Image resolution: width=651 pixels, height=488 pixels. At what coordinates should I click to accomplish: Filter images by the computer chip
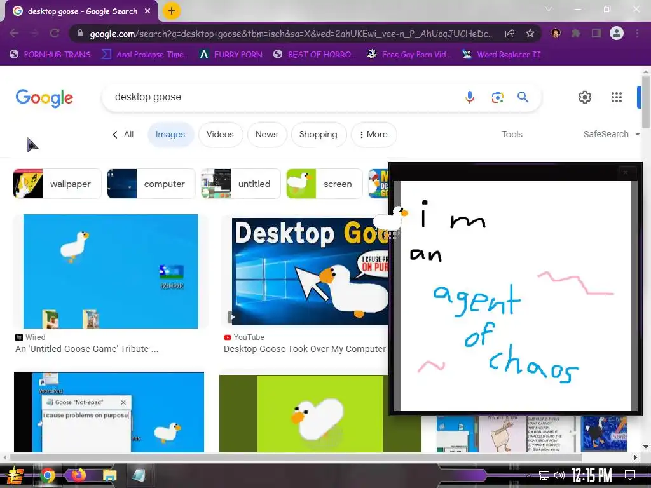[151, 184]
